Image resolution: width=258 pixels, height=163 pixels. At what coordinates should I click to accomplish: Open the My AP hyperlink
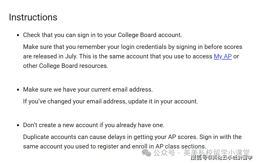pos(223,56)
